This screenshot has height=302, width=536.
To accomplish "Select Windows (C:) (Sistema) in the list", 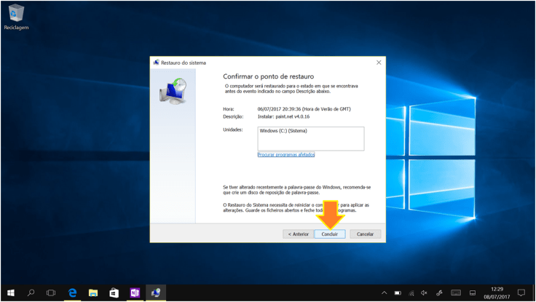I will (x=283, y=131).
